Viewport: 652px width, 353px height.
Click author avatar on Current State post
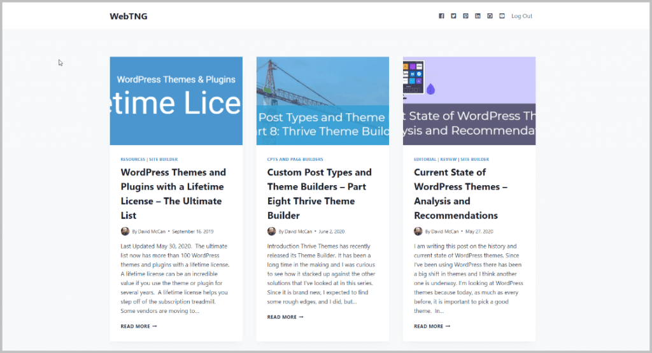pos(418,232)
